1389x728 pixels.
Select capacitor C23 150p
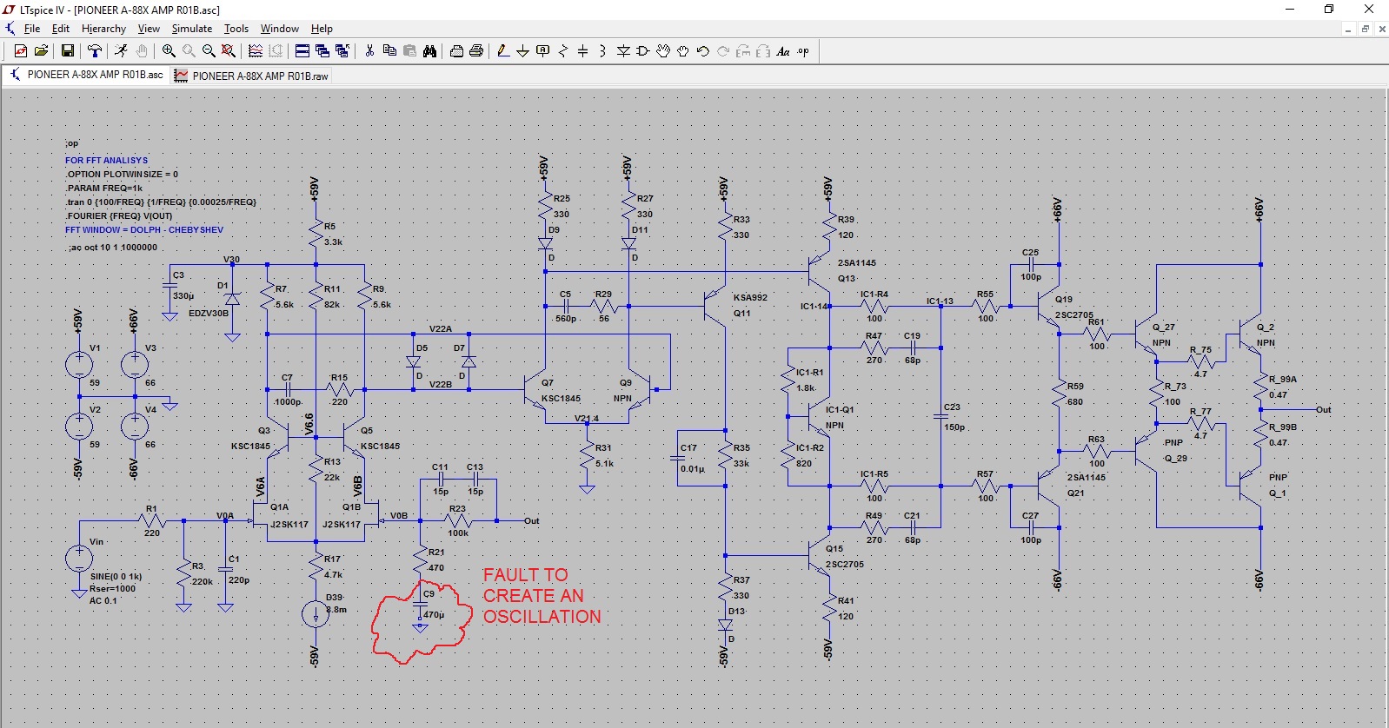pos(942,416)
